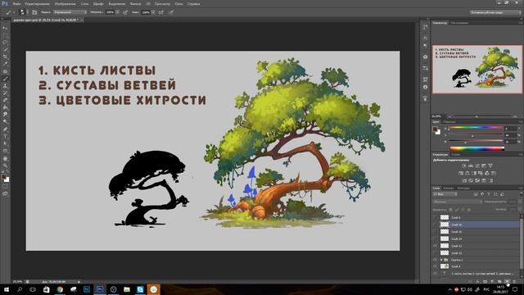Create a new layer in Layers panel
The image size is (524, 295).
pos(507,282)
